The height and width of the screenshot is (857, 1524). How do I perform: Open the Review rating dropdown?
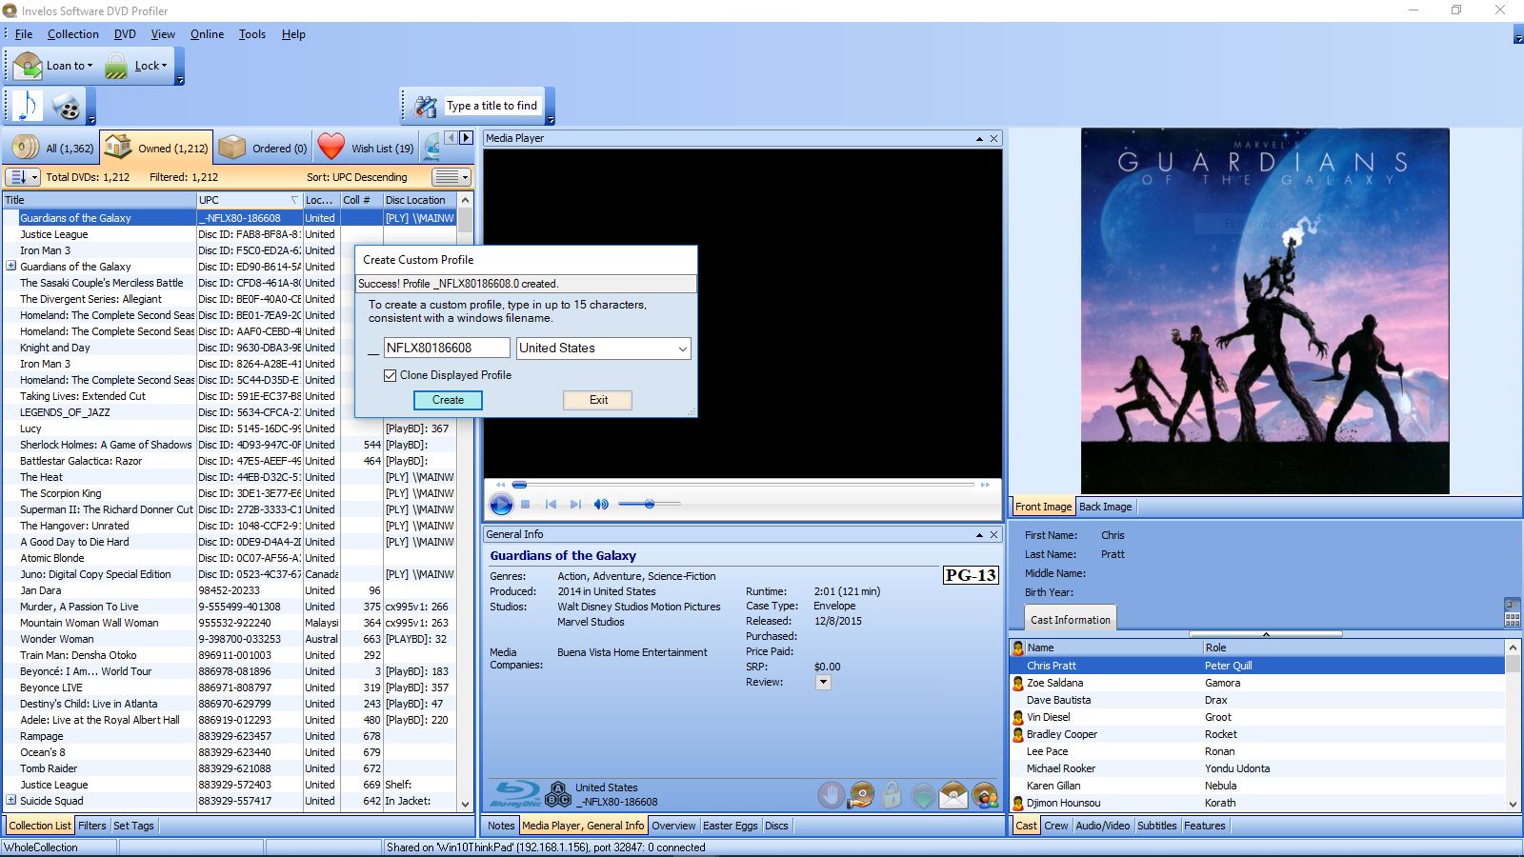(x=823, y=682)
